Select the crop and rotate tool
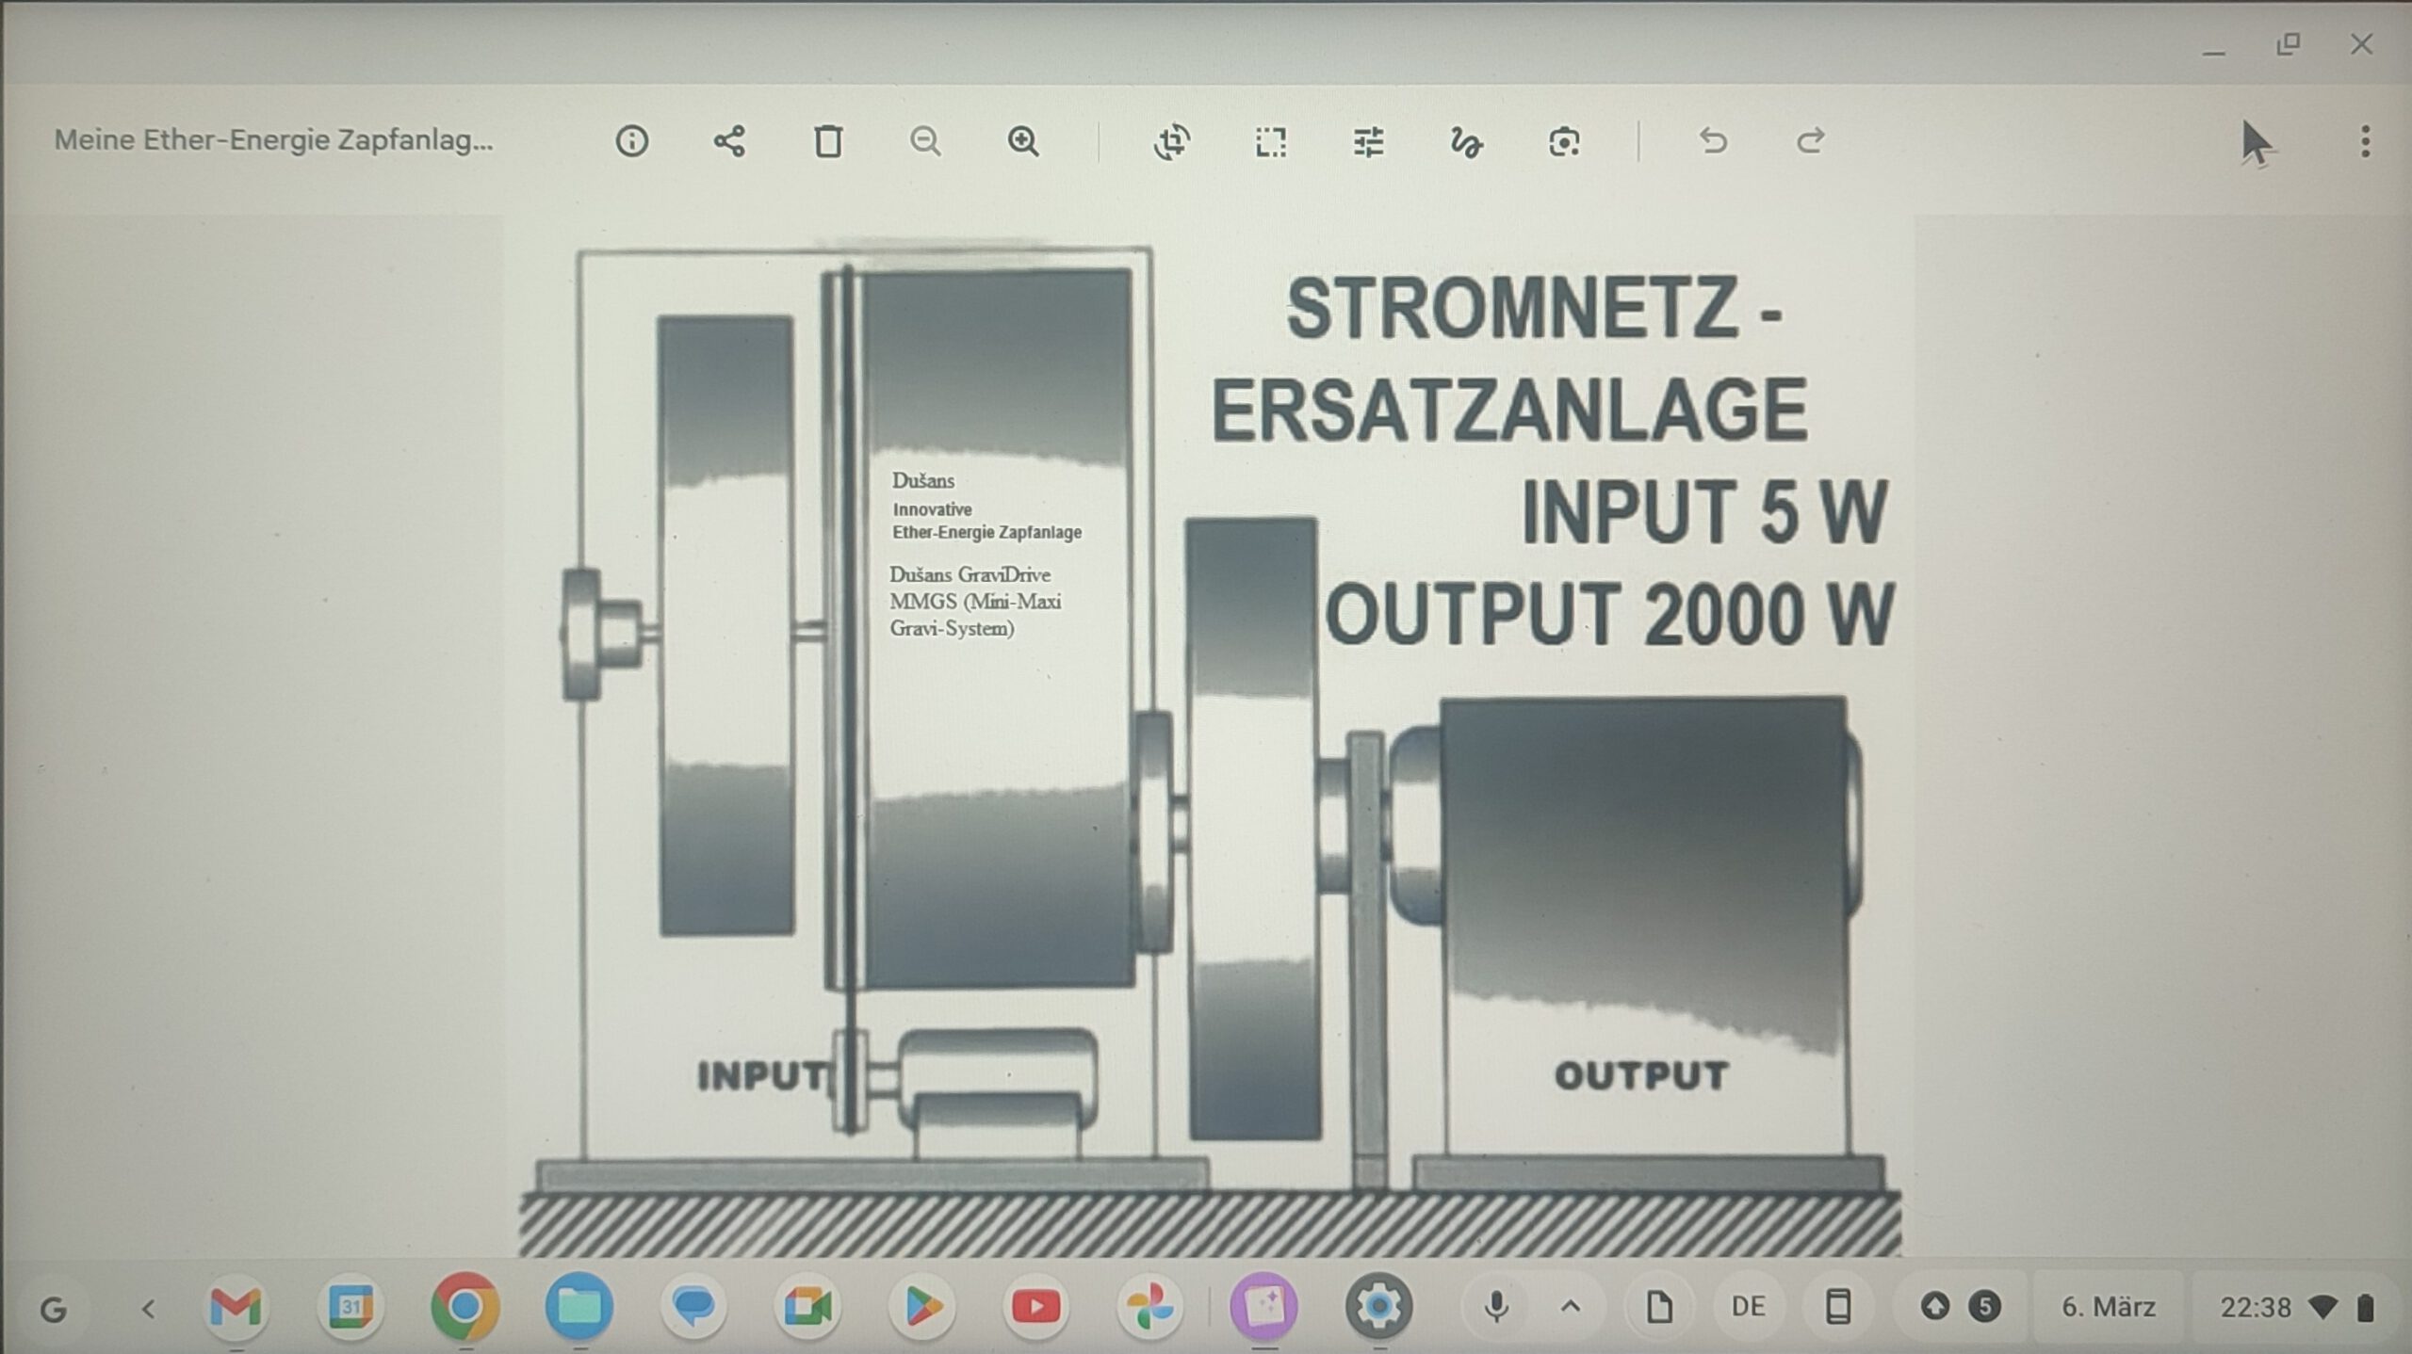2412x1354 pixels. click(1172, 141)
